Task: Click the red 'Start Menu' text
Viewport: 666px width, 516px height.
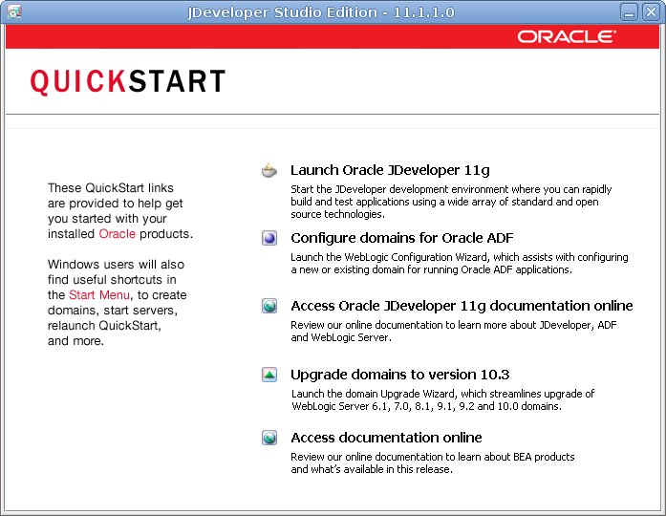Action: point(99,294)
